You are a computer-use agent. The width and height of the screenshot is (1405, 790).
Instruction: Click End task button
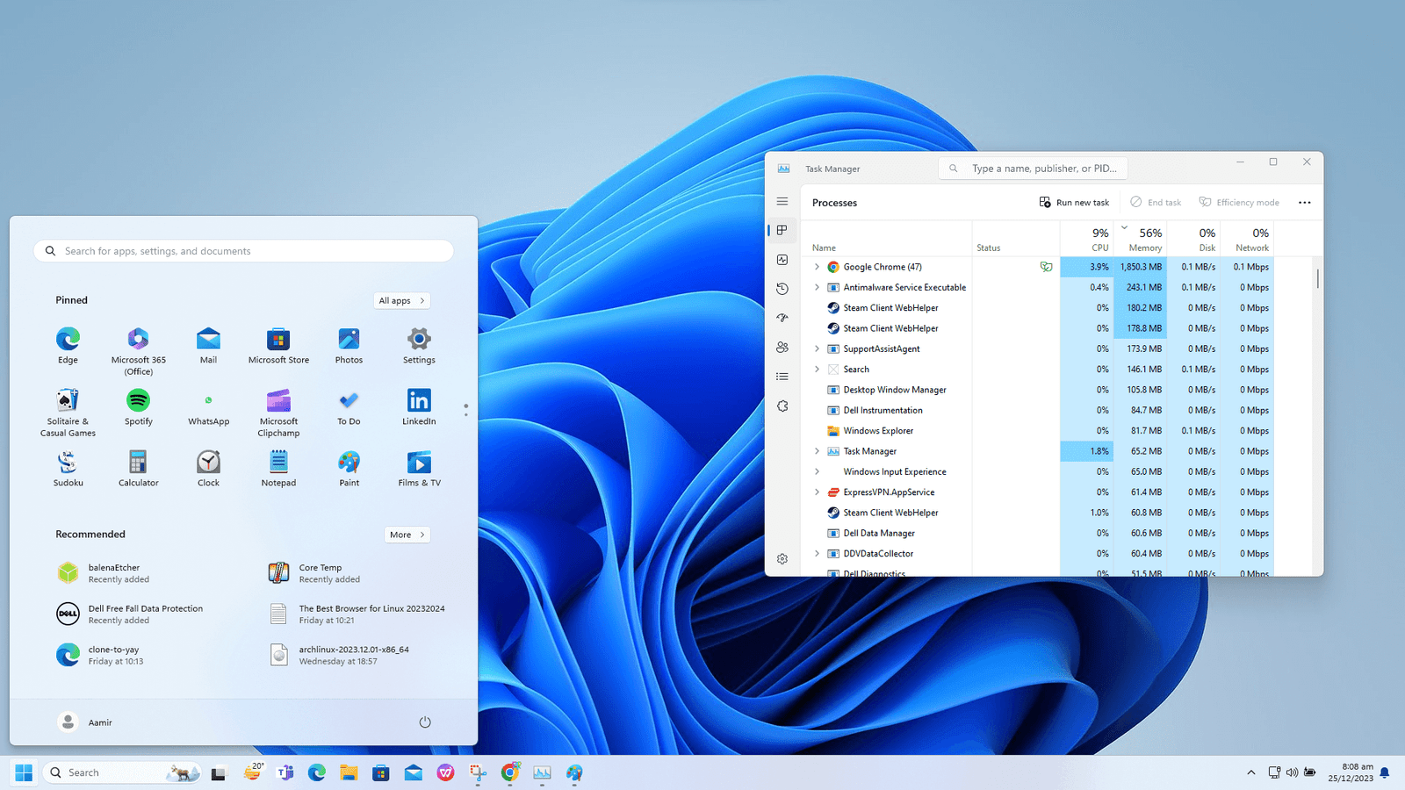click(x=1156, y=203)
